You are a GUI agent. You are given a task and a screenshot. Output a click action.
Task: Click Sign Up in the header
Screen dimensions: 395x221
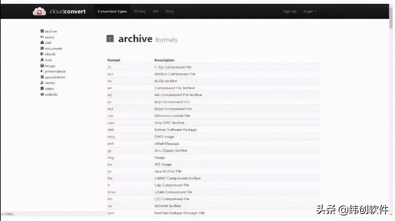290,11
